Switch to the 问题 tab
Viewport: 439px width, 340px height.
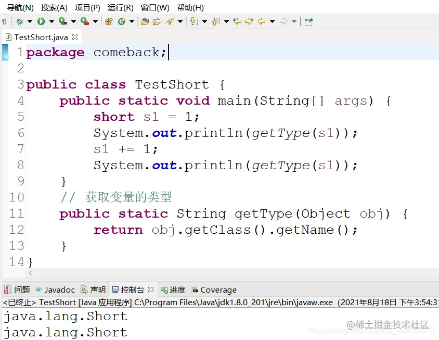coord(17,289)
